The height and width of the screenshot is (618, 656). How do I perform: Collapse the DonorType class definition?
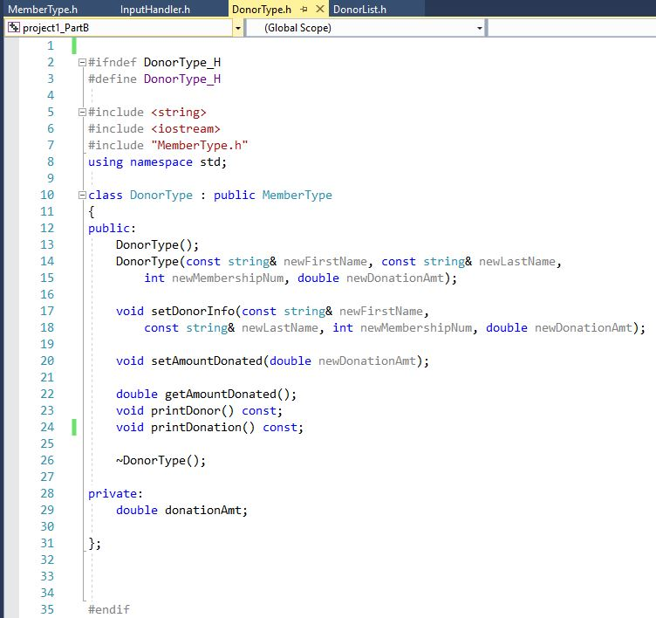(82, 195)
